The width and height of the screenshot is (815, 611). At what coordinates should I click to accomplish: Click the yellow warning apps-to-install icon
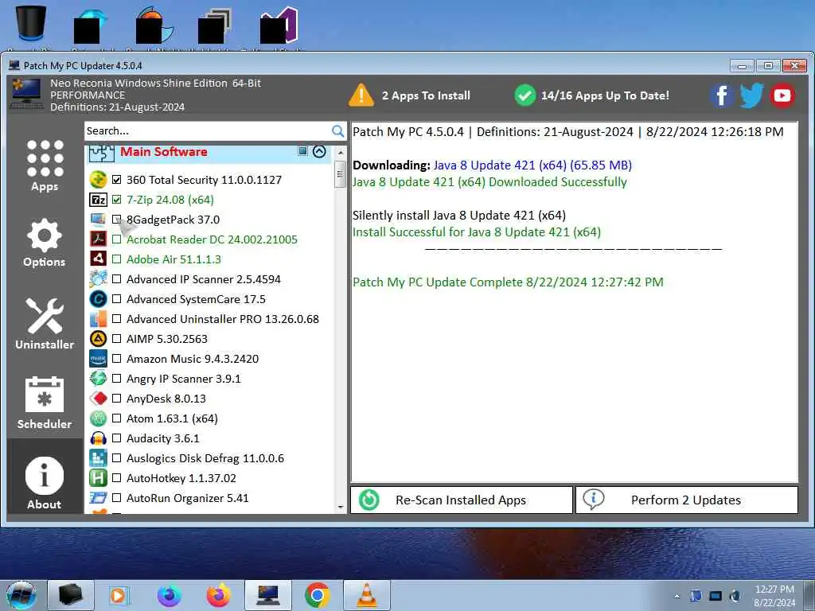point(361,95)
